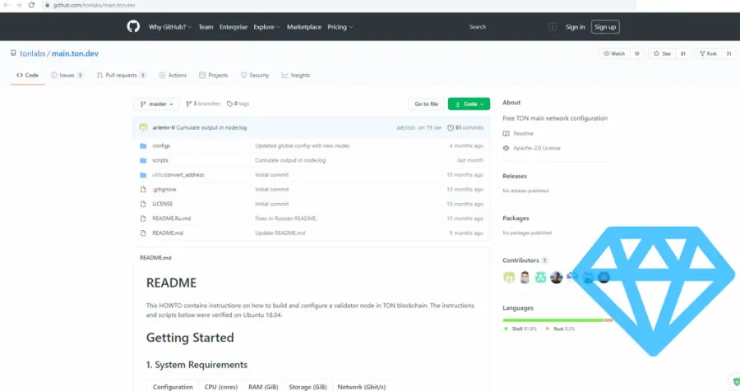Click the scripts folder icon

pyautogui.click(x=143, y=160)
